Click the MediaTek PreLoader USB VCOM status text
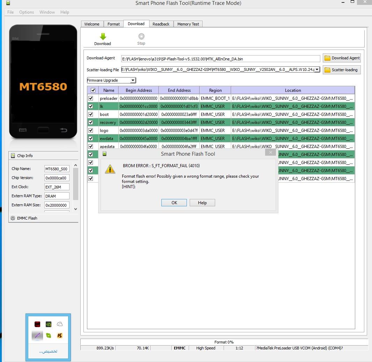 (x=299, y=348)
